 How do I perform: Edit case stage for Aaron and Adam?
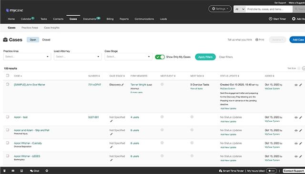tap(111, 134)
